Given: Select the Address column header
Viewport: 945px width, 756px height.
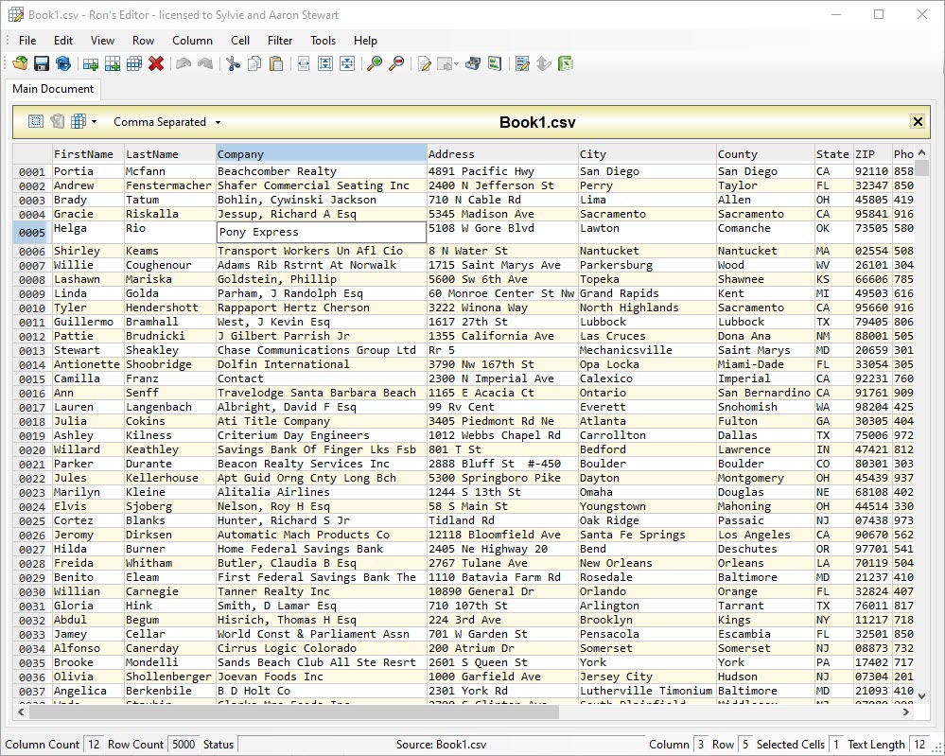Looking at the screenshot, I should pos(502,153).
